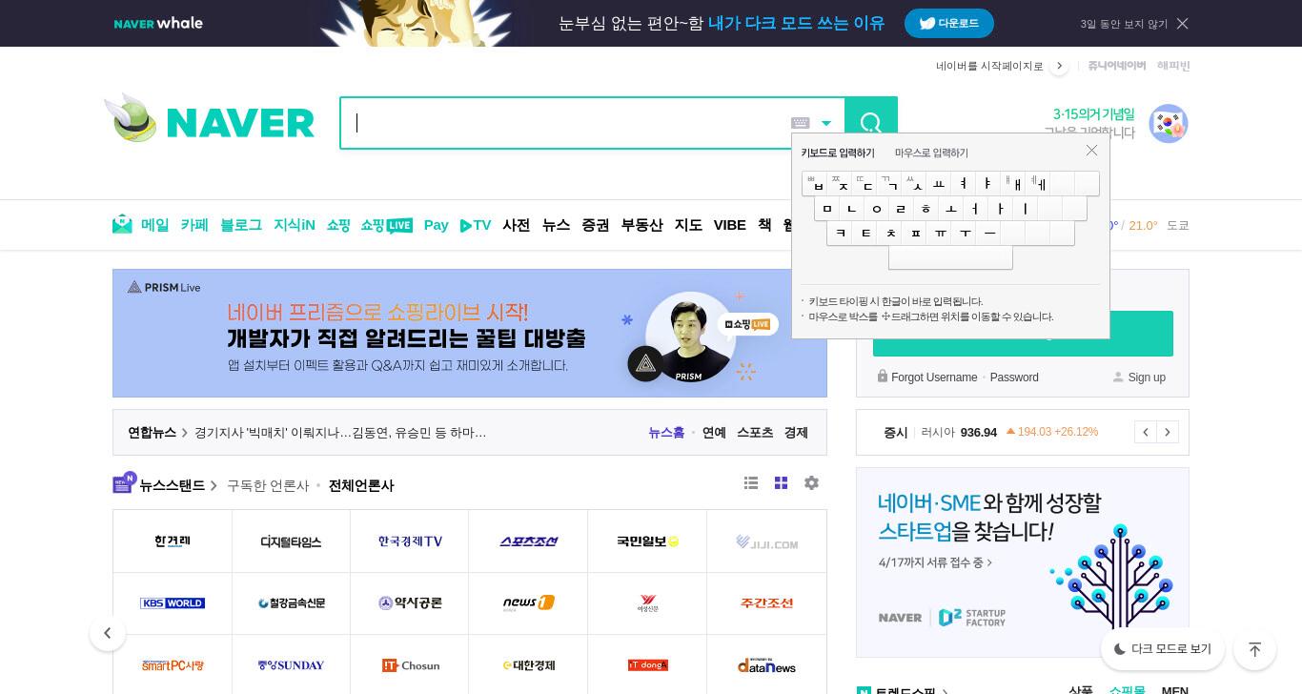The height and width of the screenshot is (694, 1302).
Task: Click the ㅁ key on virtual keyboard
Action: [x=827, y=208]
